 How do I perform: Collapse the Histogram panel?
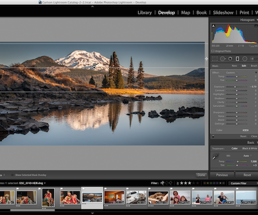point(257,20)
